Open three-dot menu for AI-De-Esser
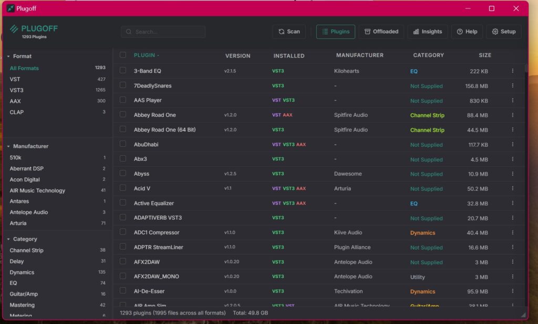 513,291
